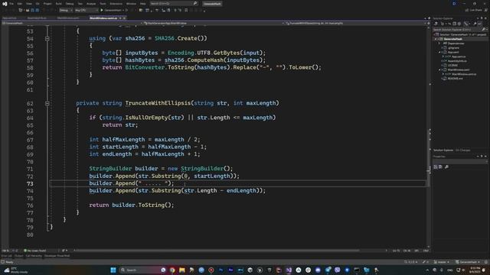The width and height of the screenshot is (490, 275).
Task: Select .gitignore in Solution Explorer
Action: (453, 47)
